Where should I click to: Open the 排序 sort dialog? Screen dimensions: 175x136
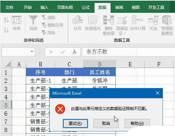16,23
